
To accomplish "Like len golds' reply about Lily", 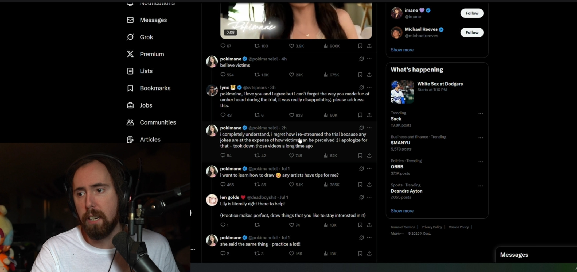I will (294, 225).
